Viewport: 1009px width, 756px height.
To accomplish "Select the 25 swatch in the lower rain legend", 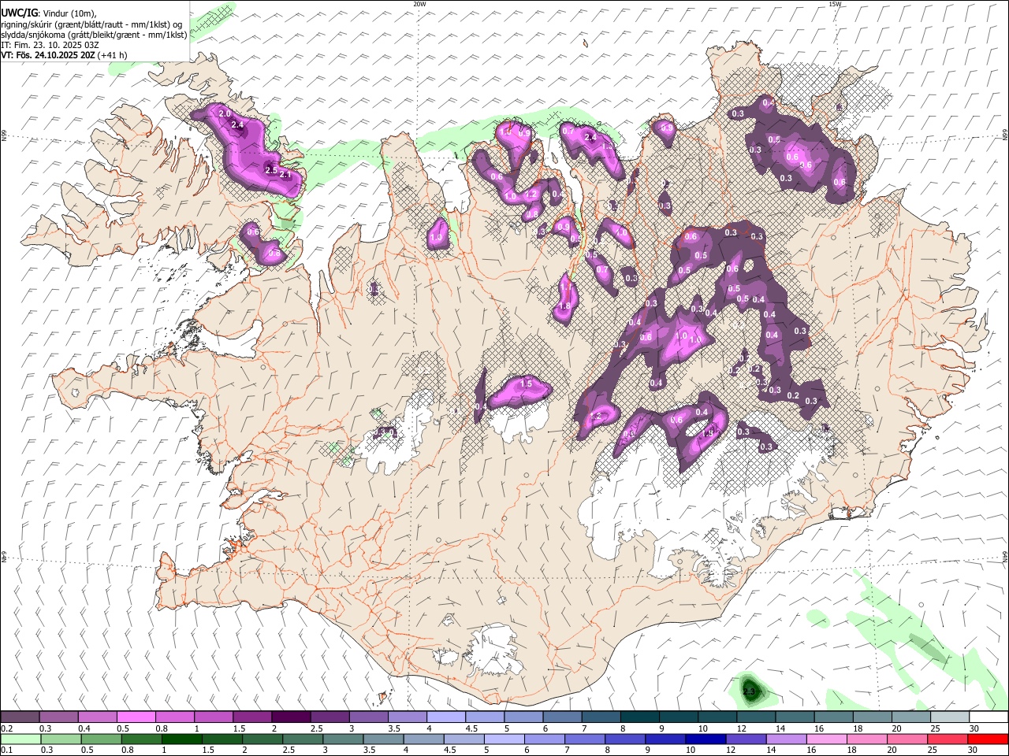I will 948,739.
